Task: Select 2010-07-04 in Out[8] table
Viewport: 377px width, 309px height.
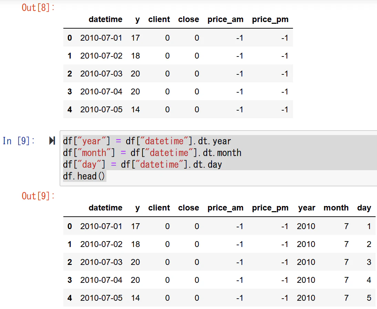Action: (x=101, y=92)
